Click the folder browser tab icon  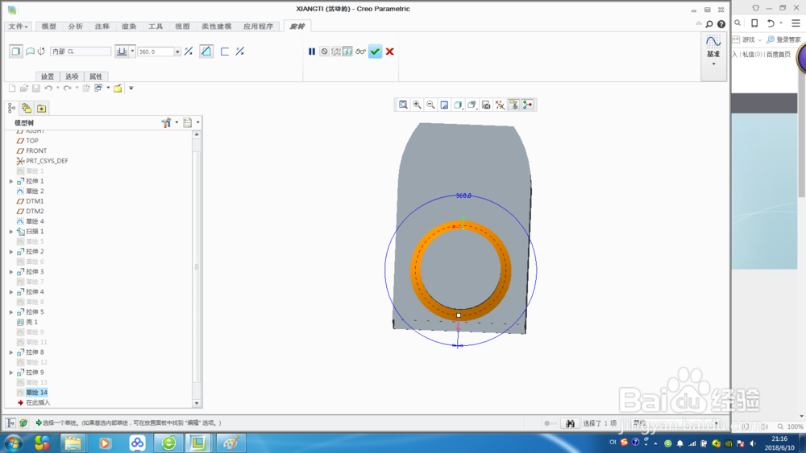tap(27, 109)
